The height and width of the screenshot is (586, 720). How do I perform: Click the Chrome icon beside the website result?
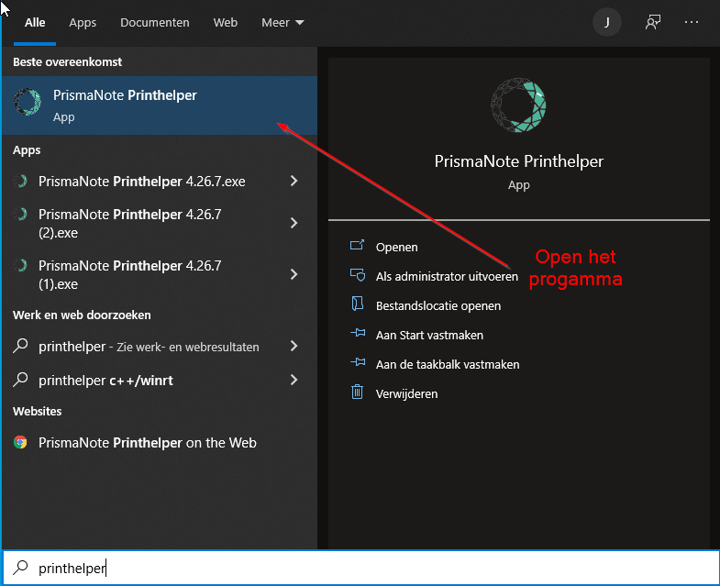pyautogui.click(x=20, y=442)
